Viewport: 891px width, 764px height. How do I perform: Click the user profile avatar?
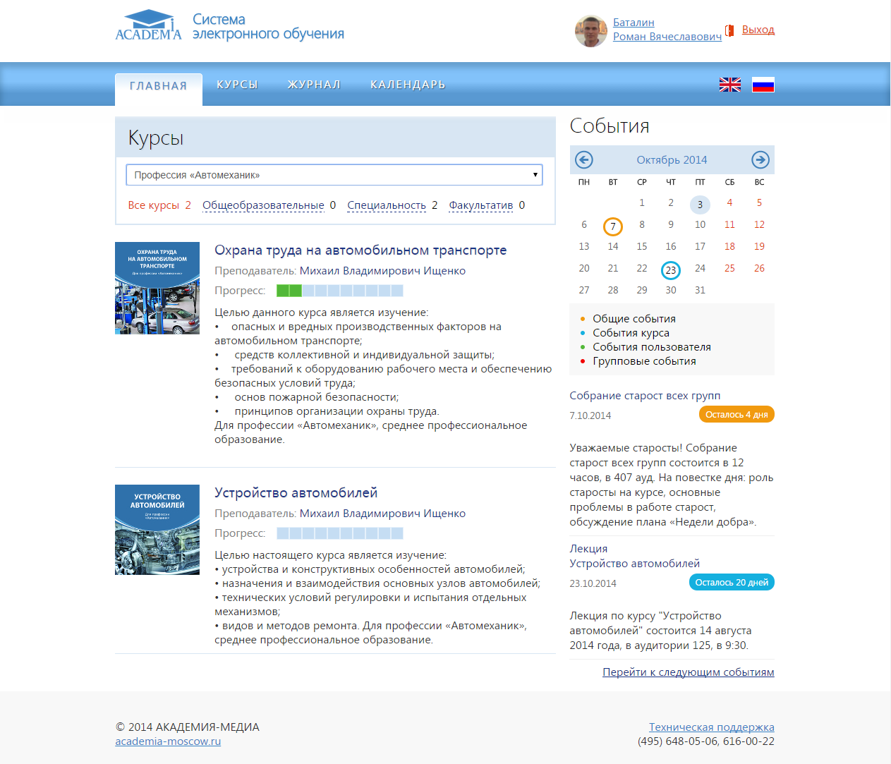click(x=590, y=31)
